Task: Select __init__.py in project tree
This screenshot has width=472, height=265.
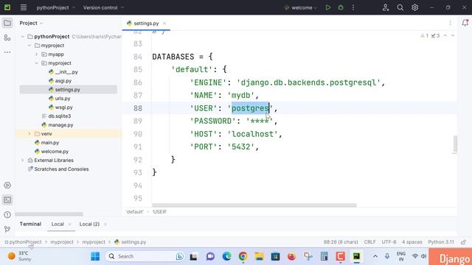Action: click(x=63, y=72)
